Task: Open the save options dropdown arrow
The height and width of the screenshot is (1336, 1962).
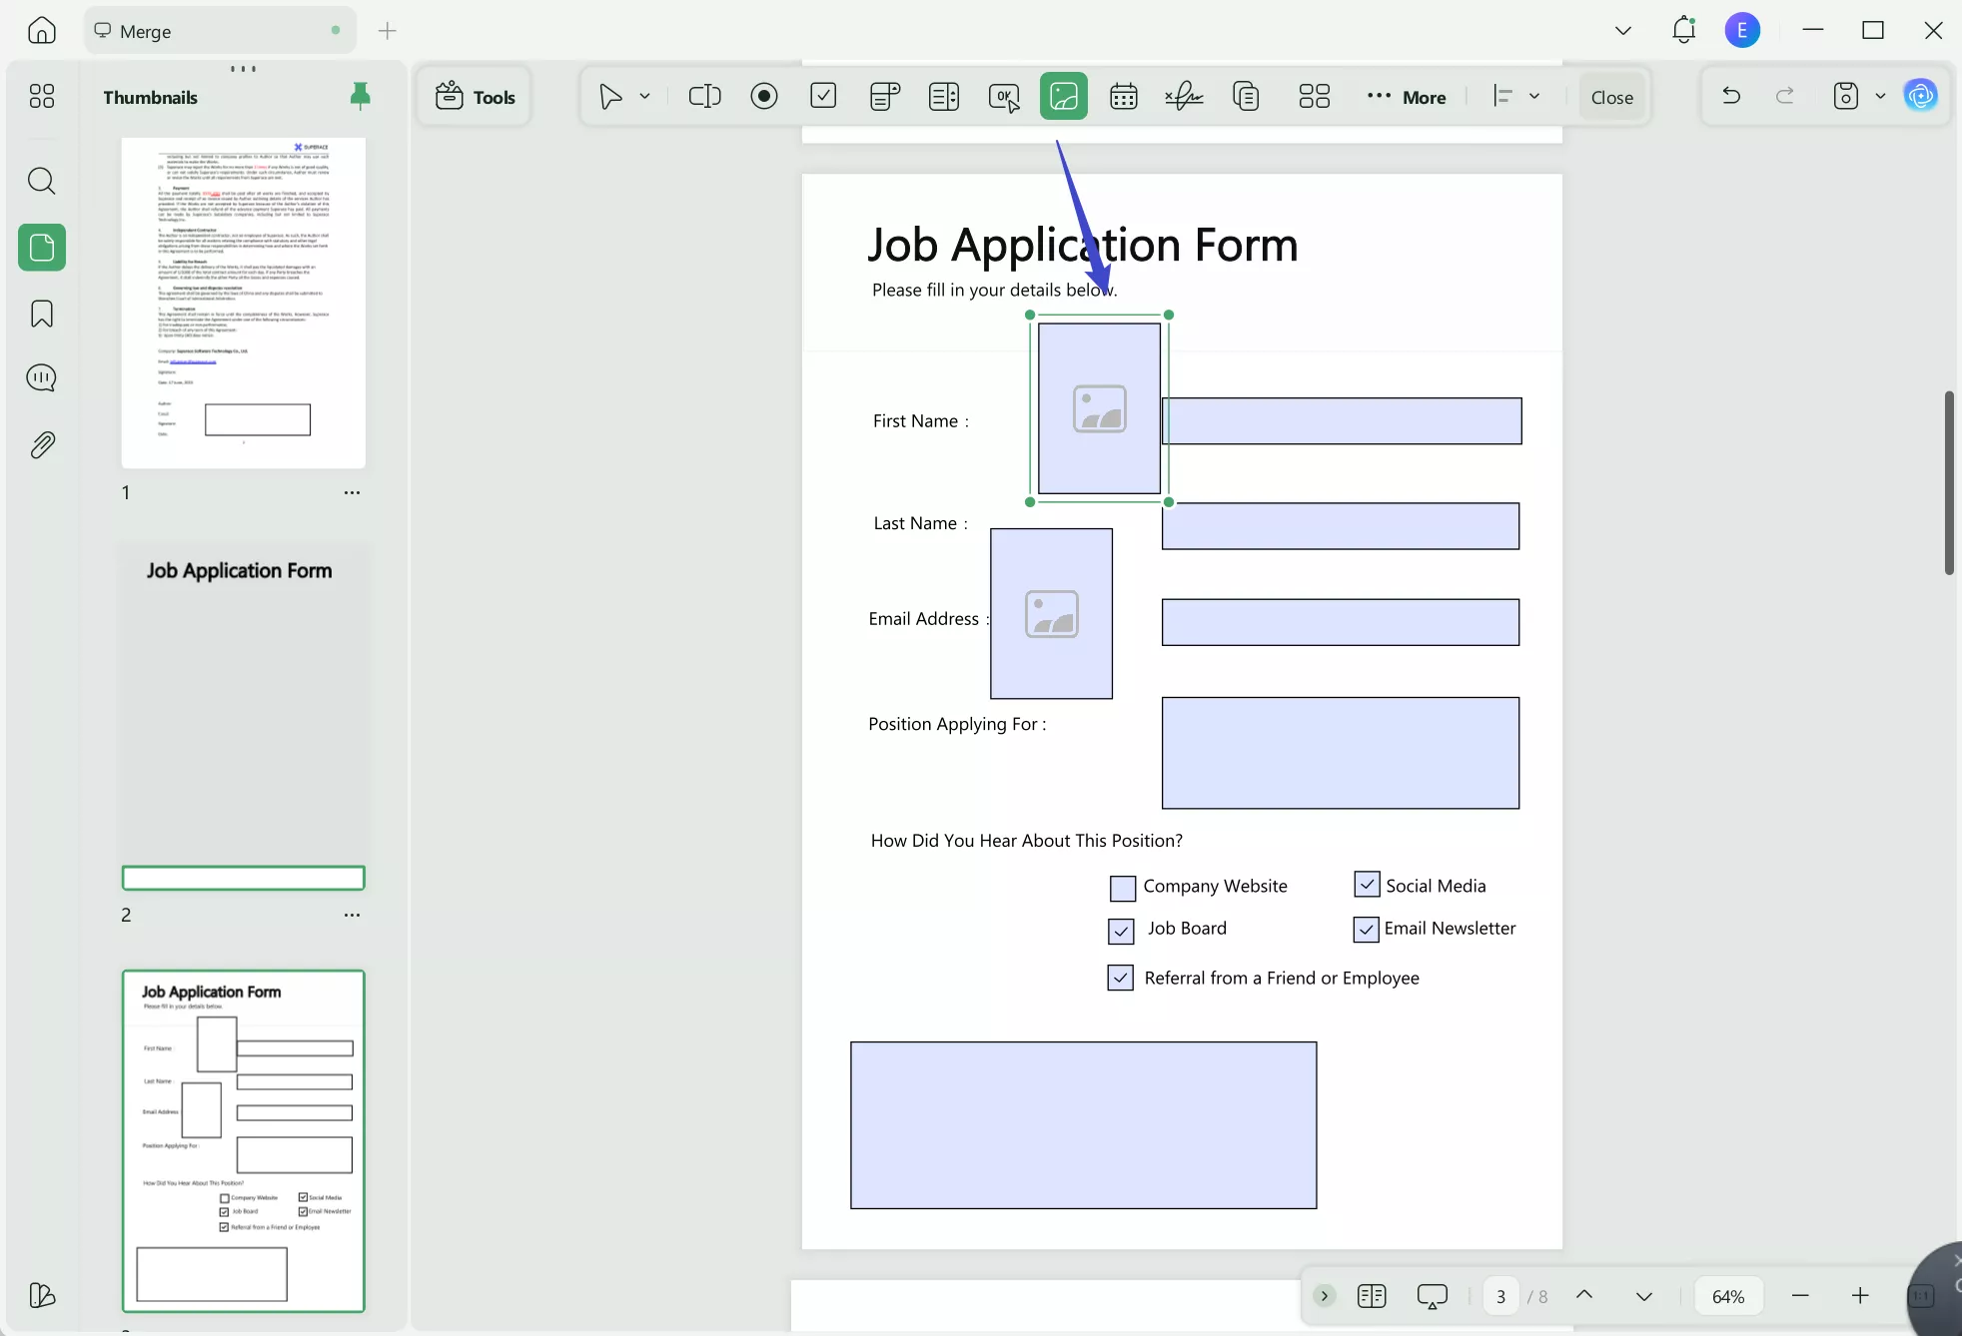Action: click(x=1880, y=97)
